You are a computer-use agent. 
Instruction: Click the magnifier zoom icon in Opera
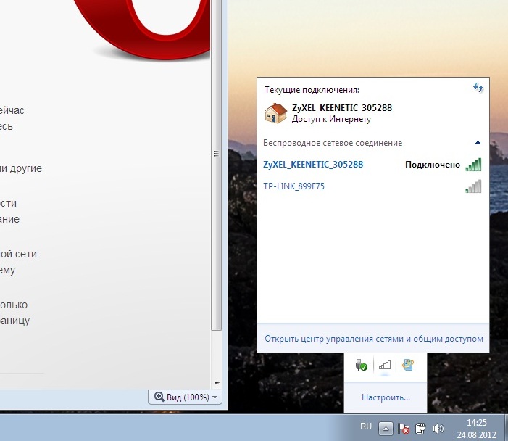tap(159, 397)
